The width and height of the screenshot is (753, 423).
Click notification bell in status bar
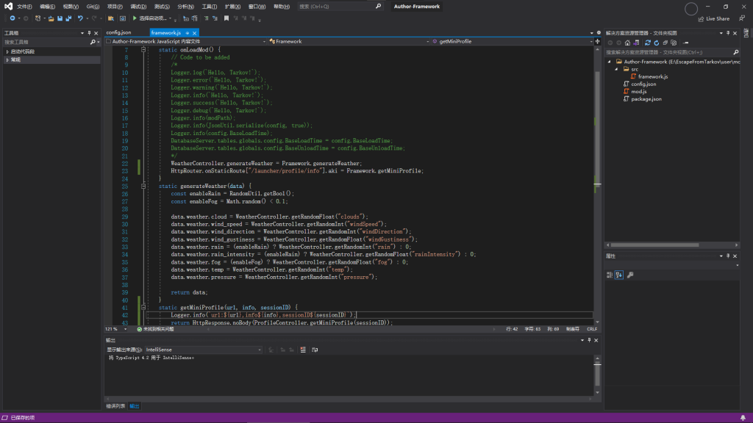[x=743, y=418]
